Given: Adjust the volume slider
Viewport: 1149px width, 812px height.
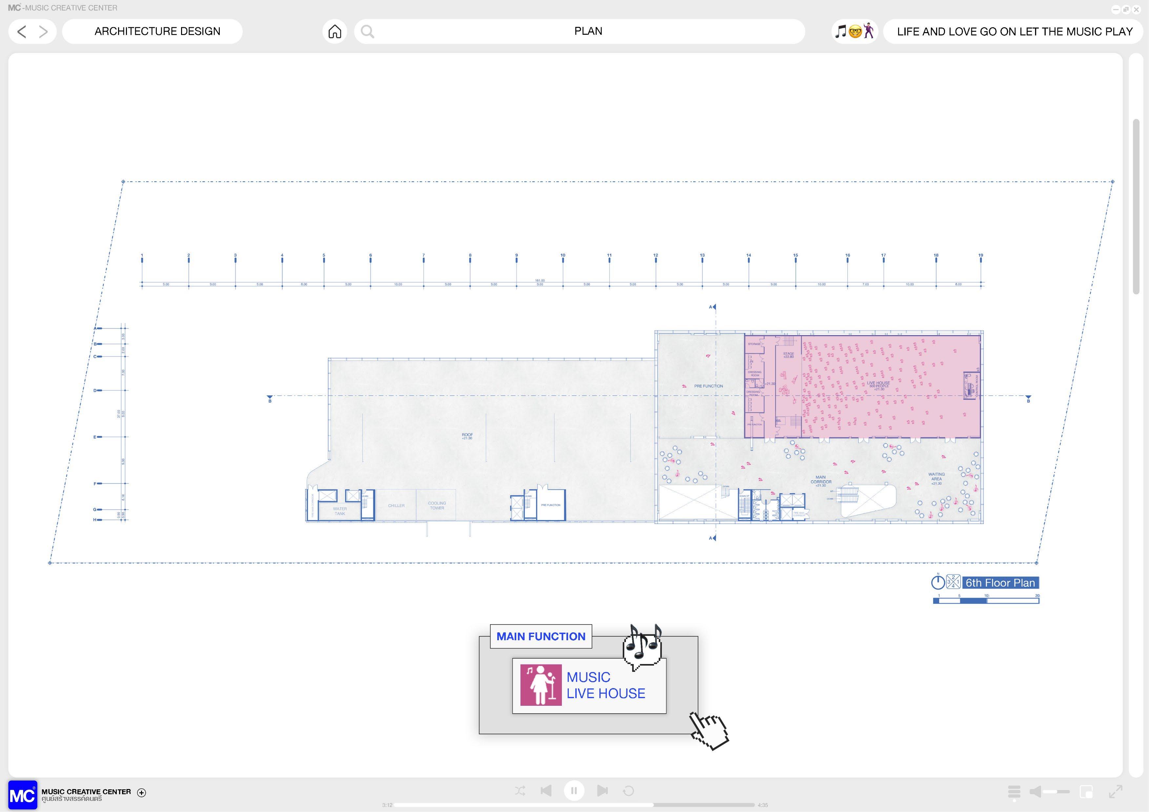Looking at the screenshot, I should tap(1056, 791).
